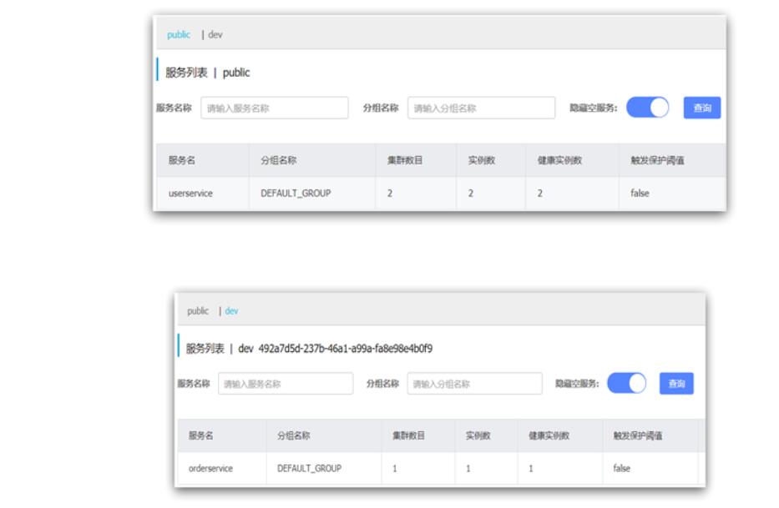This screenshot has height=508, width=779.
Task: Click healthy instance count 1 in orderservice row
Action: (531, 468)
